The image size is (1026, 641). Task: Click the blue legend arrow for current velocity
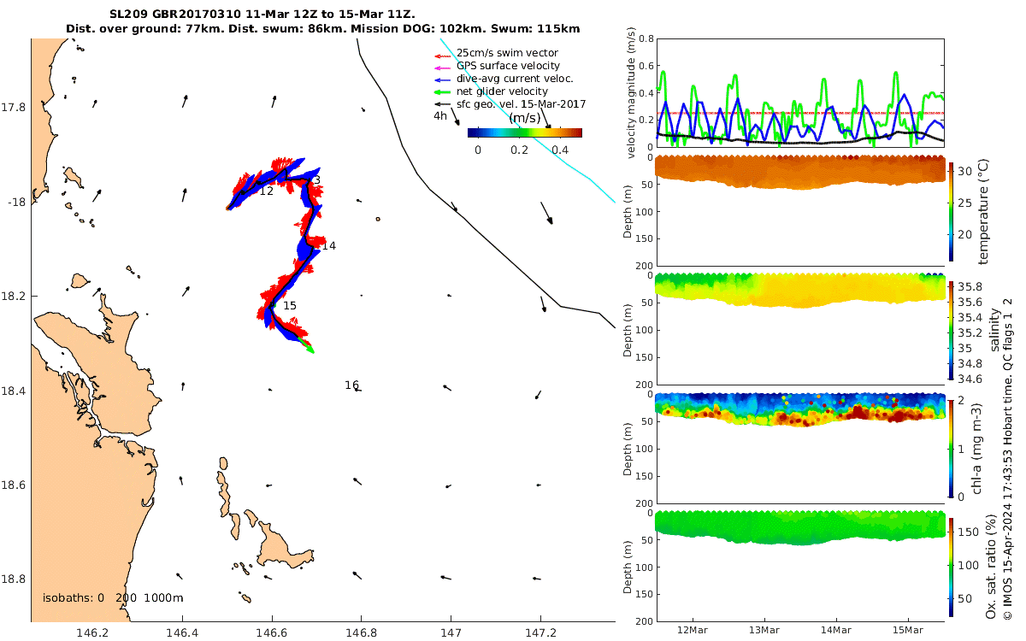[443, 79]
